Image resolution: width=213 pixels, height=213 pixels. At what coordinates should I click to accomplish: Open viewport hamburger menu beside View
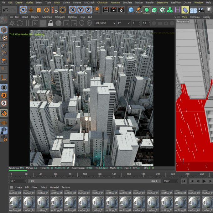coord(178,17)
